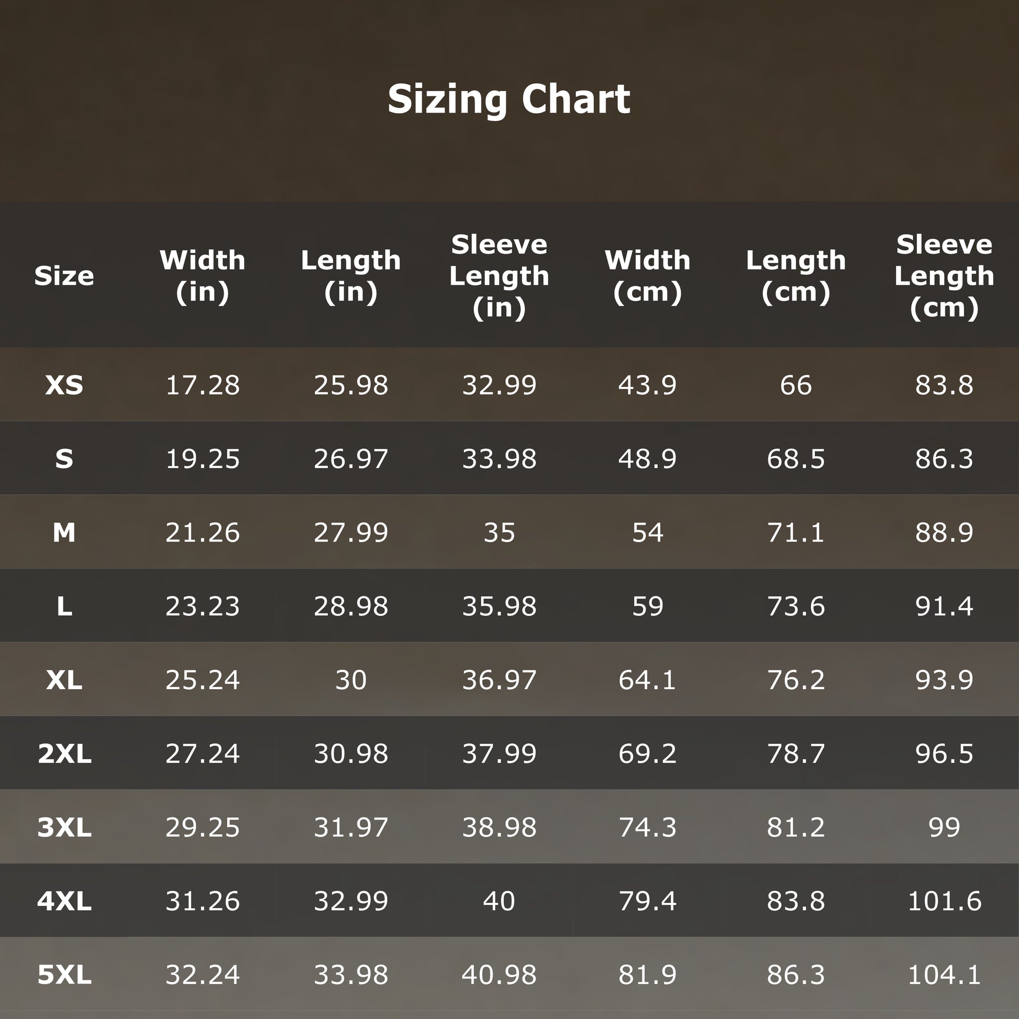The width and height of the screenshot is (1019, 1019).
Task: Click the 101.6 sleeve value for 4XL
Action: coord(944,900)
